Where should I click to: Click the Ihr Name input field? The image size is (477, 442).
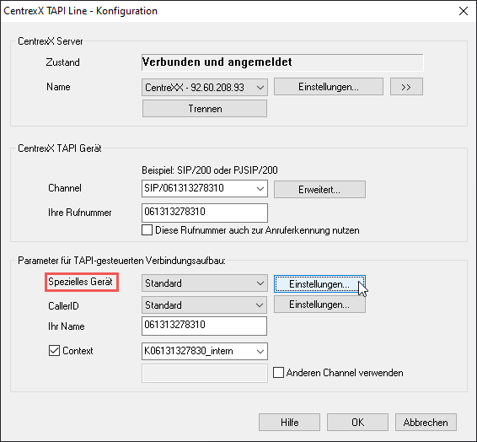tap(205, 326)
